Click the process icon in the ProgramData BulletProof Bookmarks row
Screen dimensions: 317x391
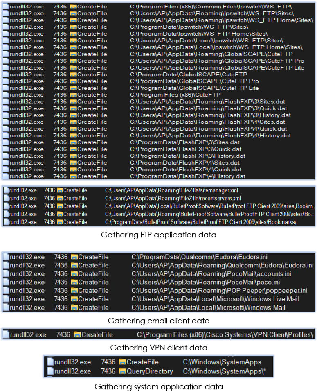6,222
